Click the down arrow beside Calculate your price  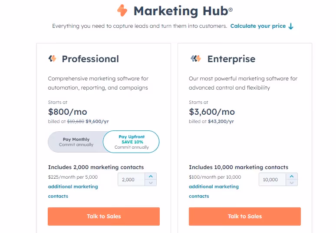291,26
